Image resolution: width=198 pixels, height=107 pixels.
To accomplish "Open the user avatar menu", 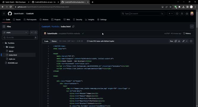I will [192, 14].
